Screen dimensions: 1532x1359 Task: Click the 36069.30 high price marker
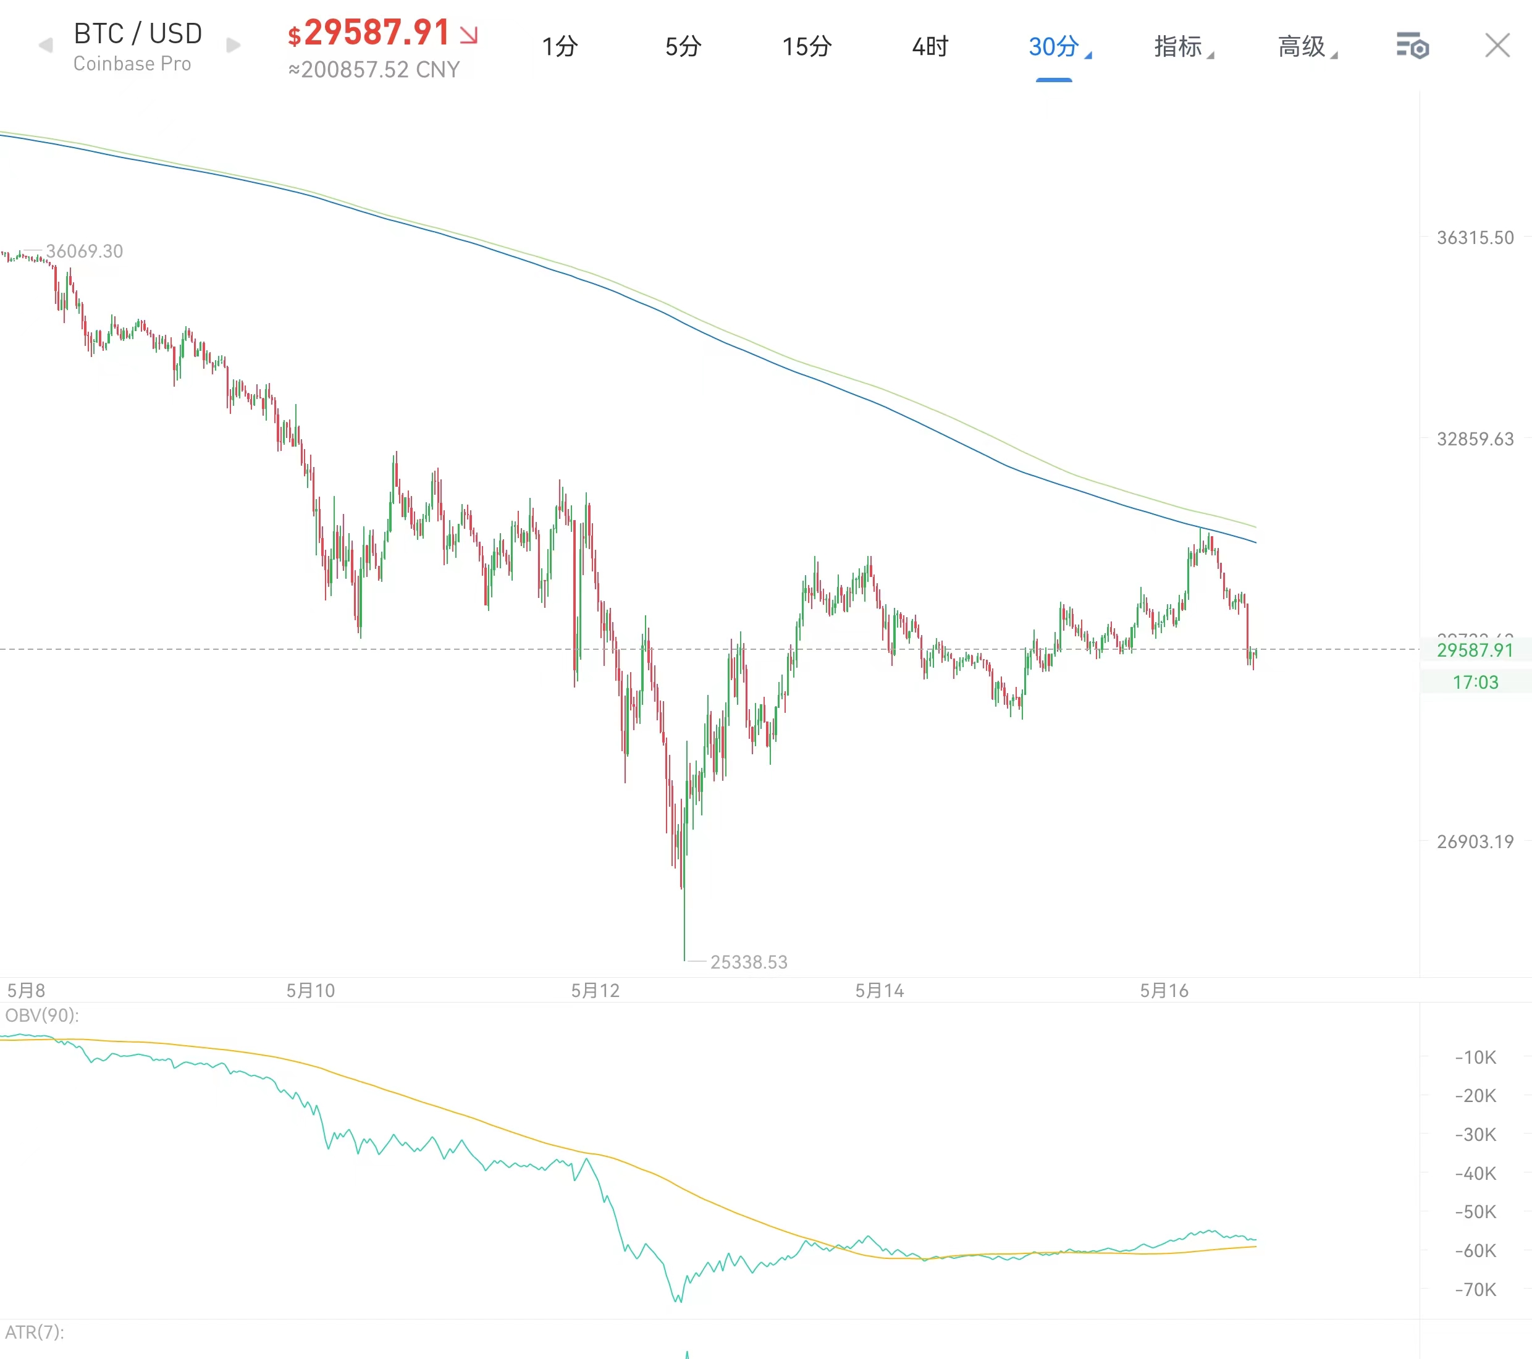click(84, 251)
